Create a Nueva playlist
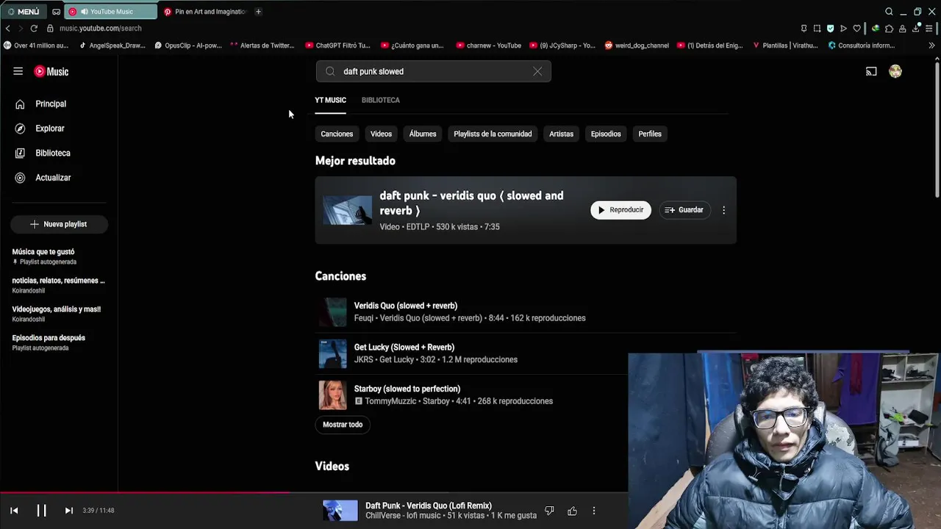Screen dimensions: 941x529 (59, 224)
